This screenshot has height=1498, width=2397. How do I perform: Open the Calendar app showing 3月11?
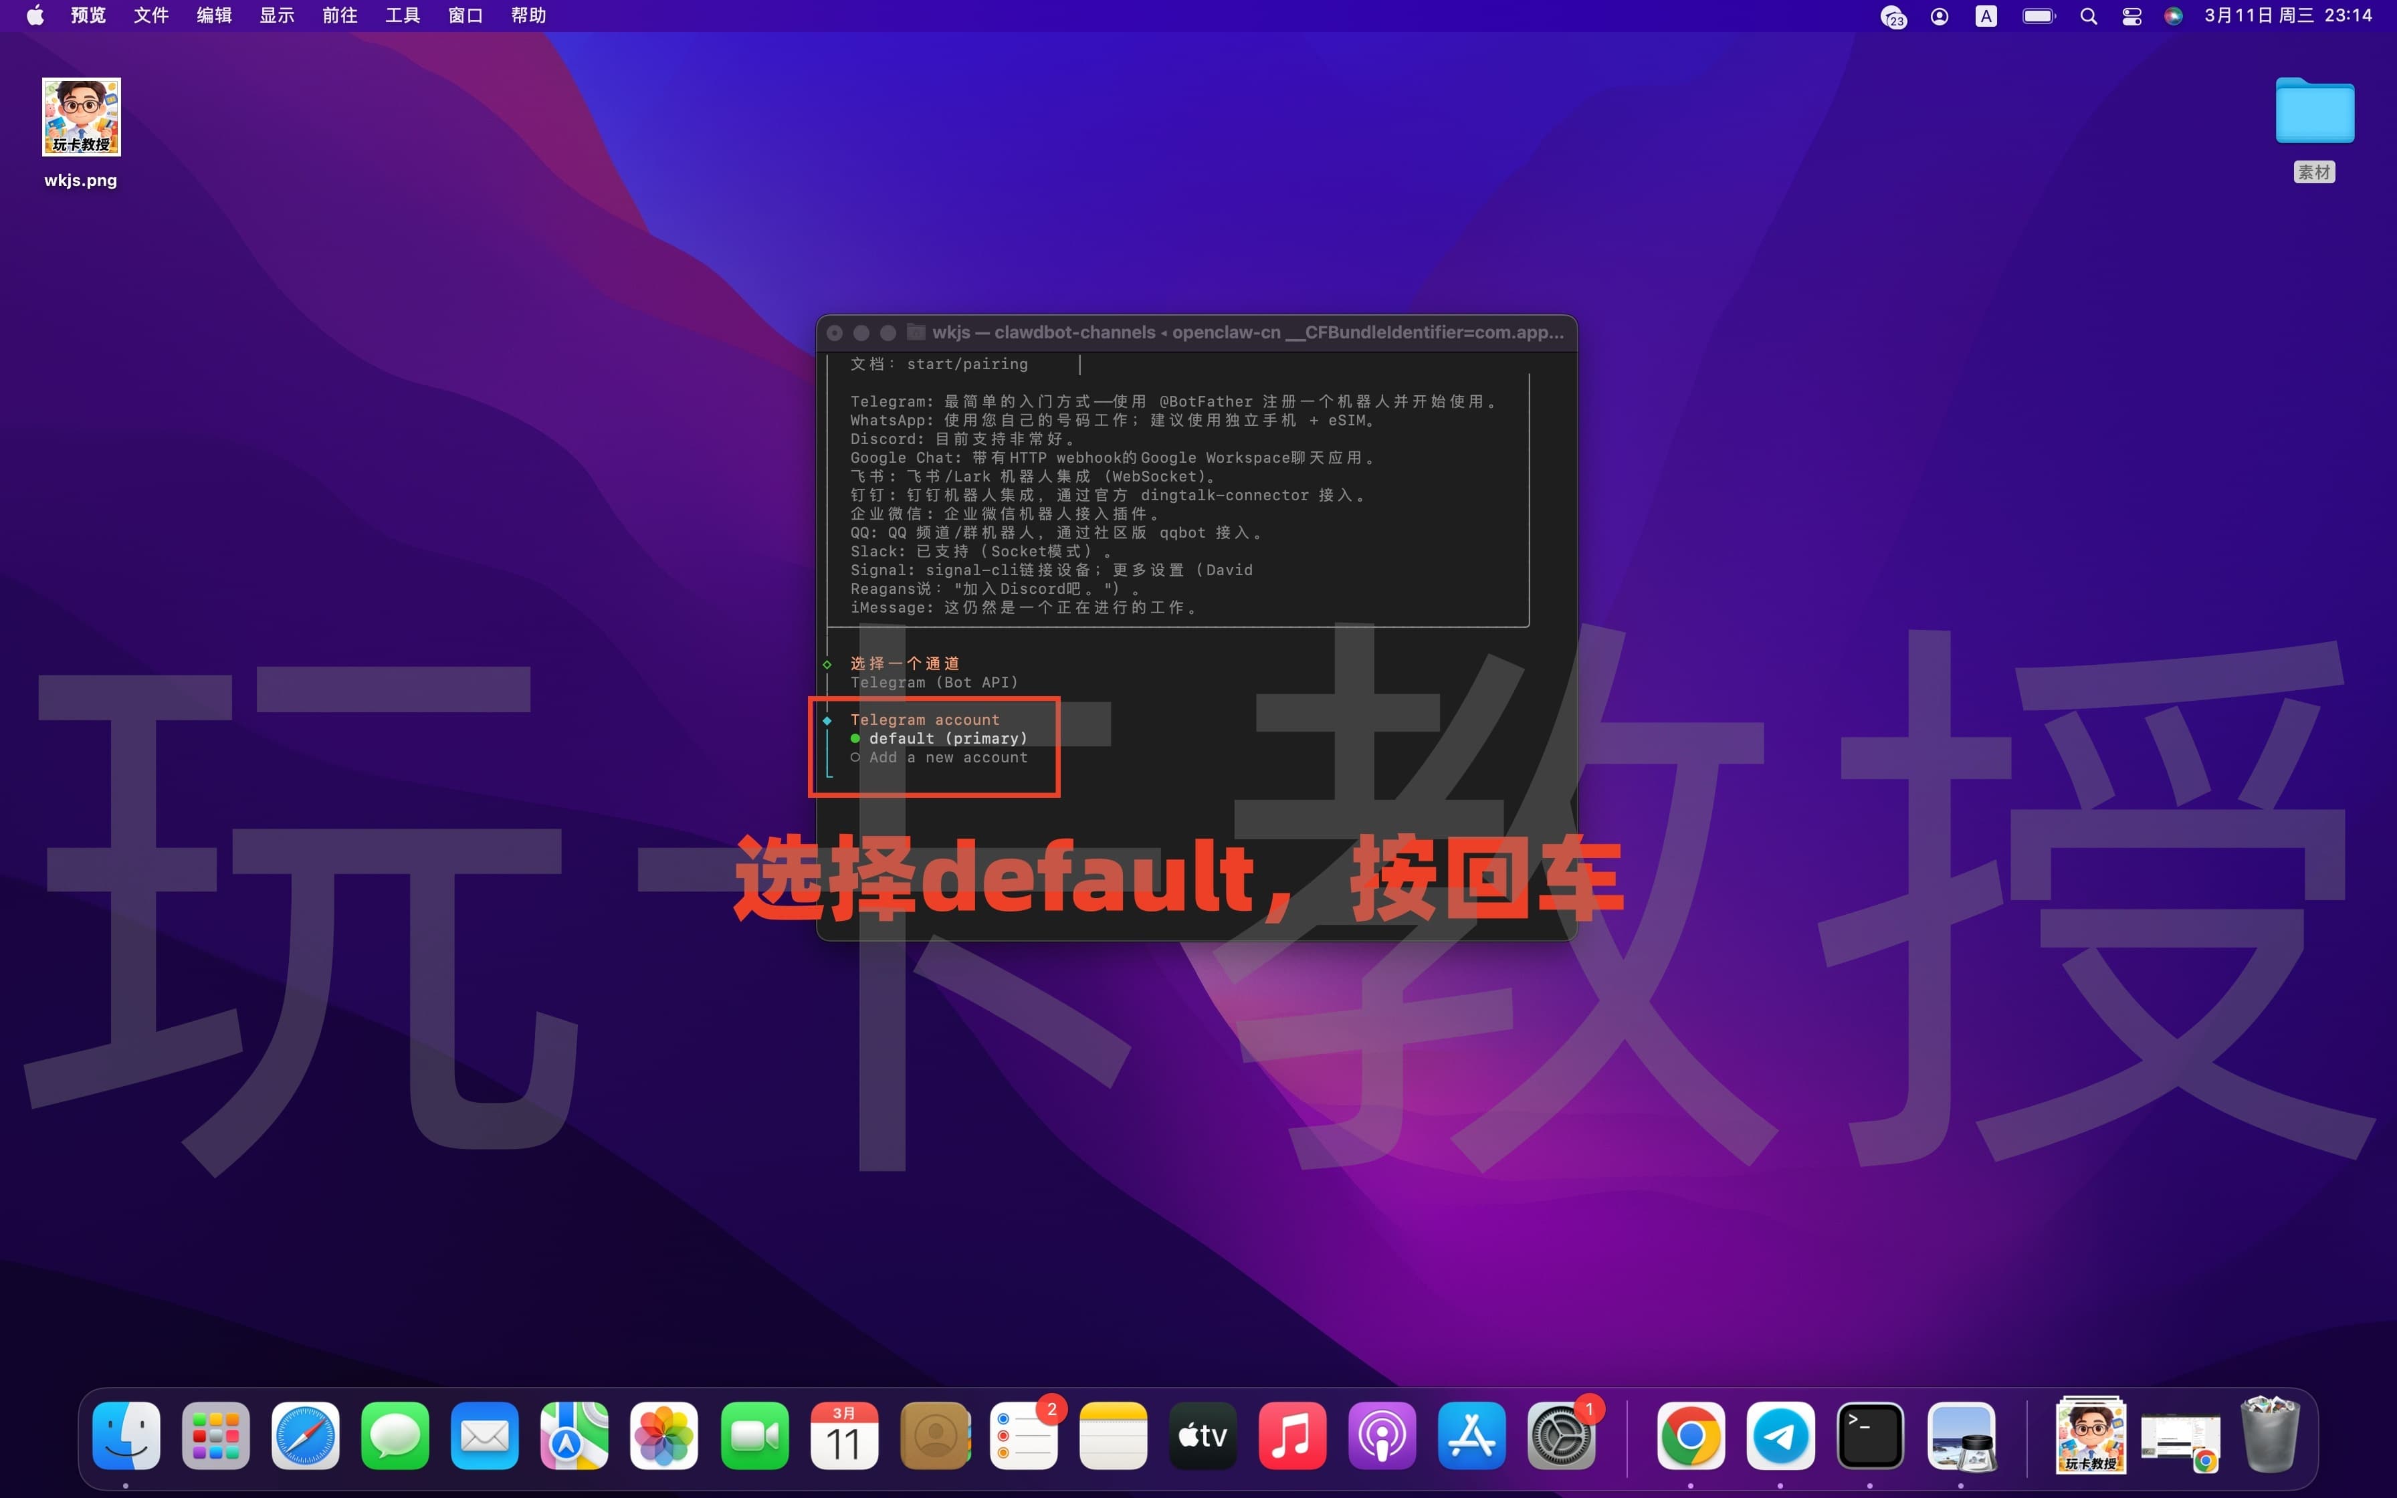(x=845, y=1434)
